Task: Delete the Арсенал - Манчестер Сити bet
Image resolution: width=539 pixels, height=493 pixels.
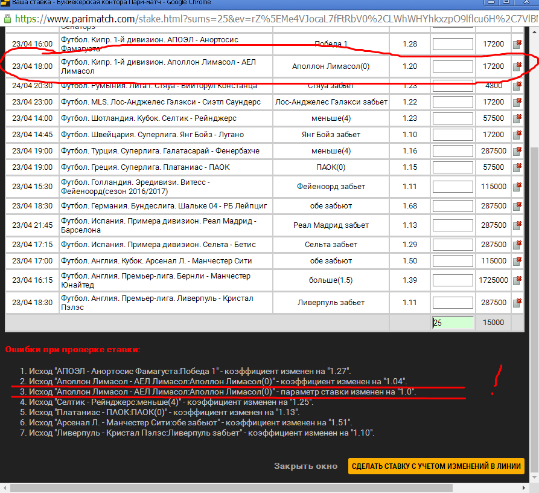Action: (517, 261)
